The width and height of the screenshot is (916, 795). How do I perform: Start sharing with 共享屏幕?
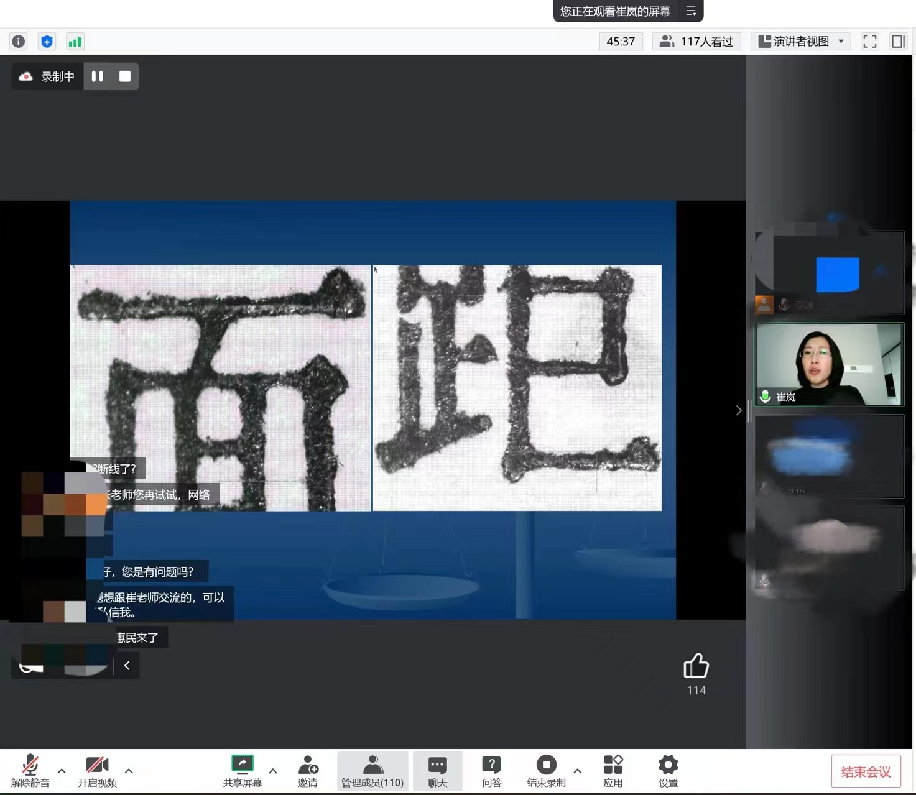(x=243, y=771)
